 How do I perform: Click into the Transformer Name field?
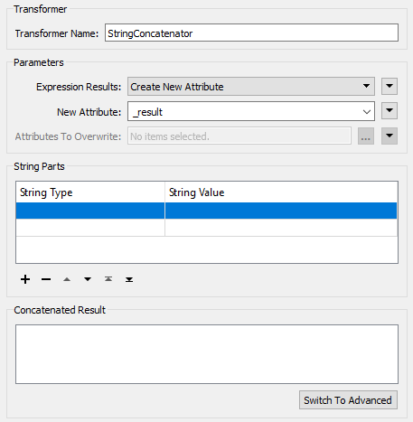pos(251,33)
